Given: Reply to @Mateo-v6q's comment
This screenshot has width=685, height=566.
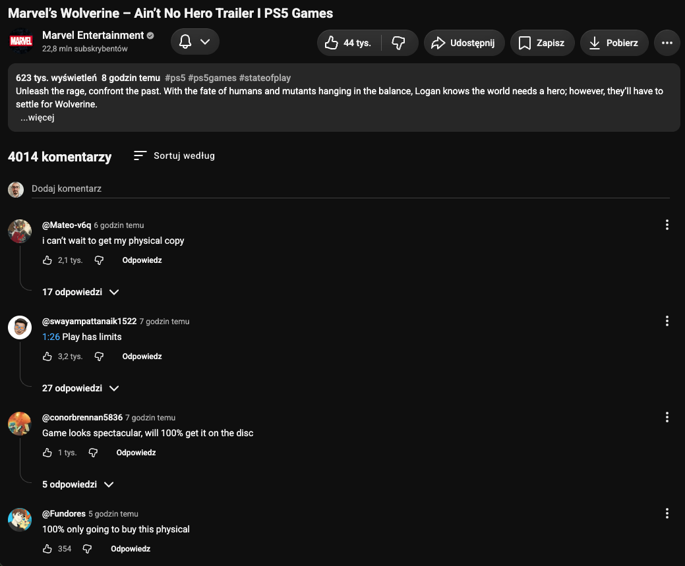Looking at the screenshot, I should (x=142, y=260).
